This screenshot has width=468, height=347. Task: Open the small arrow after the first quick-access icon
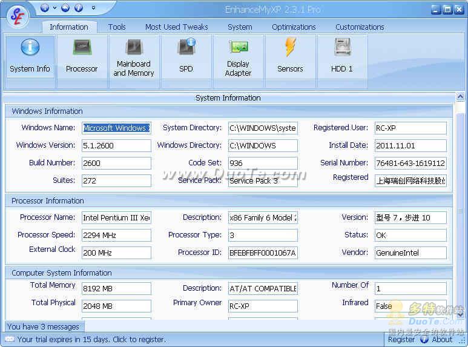point(54,8)
